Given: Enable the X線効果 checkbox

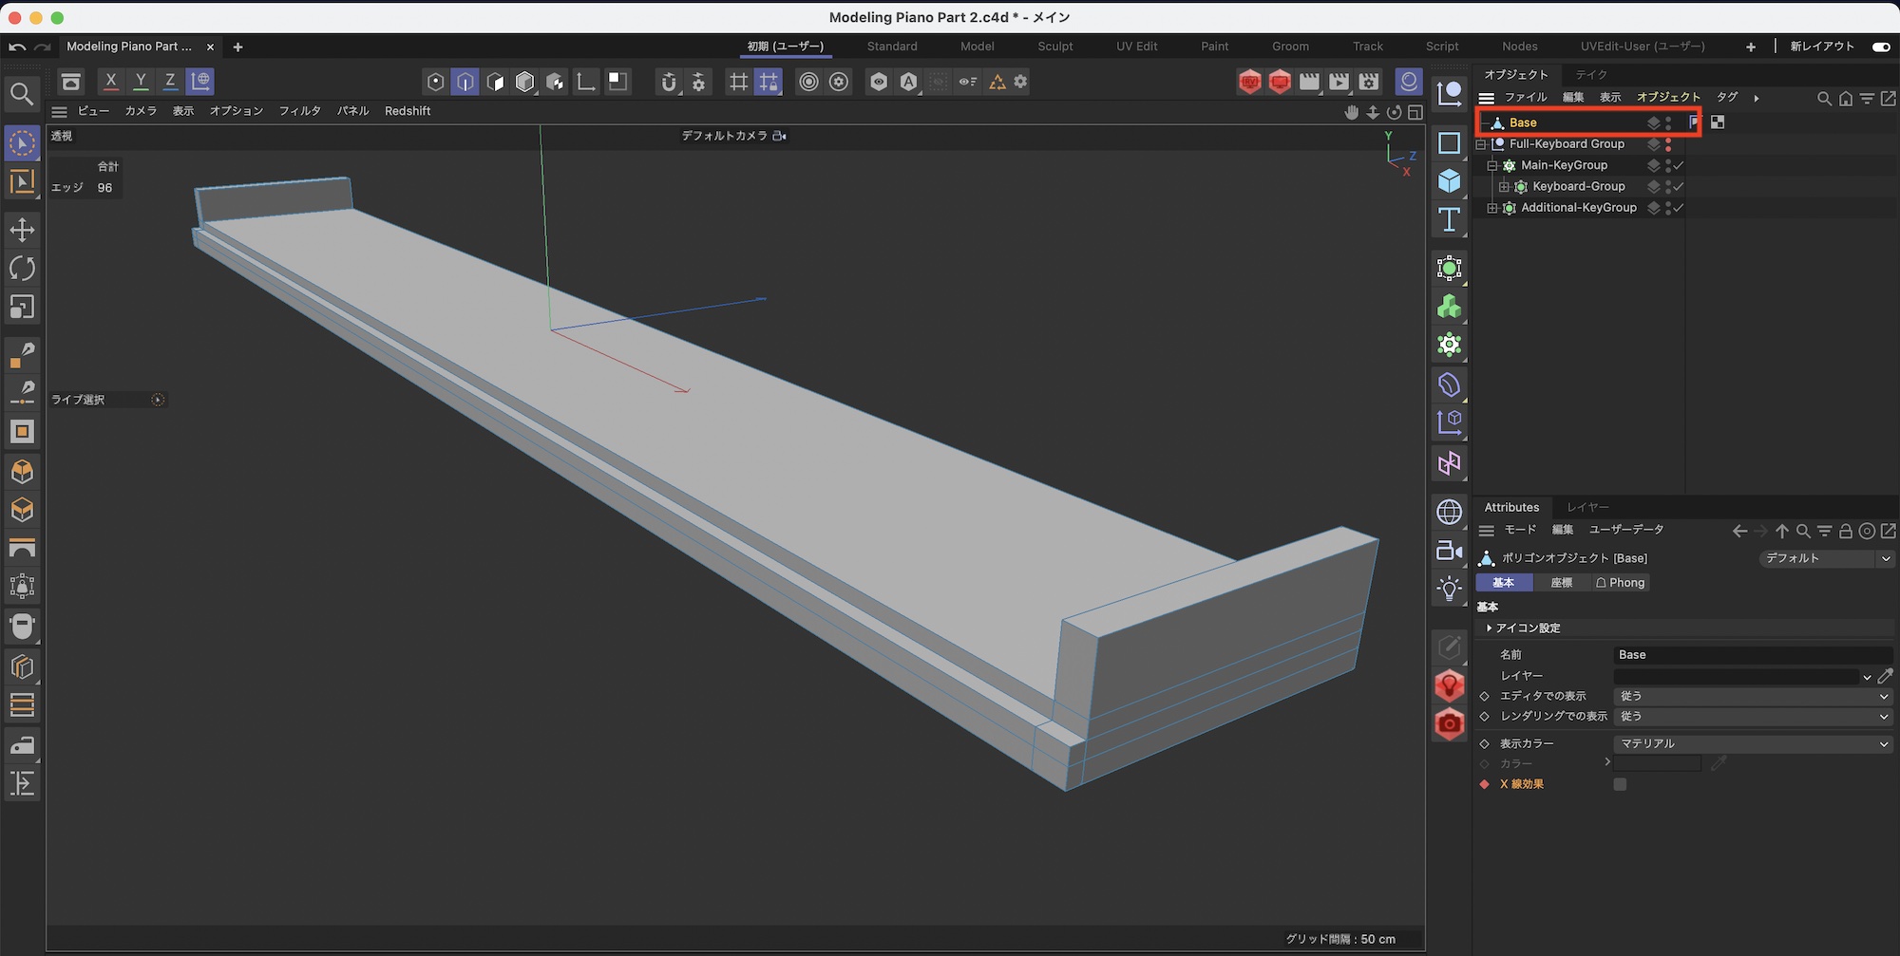Looking at the screenshot, I should pyautogui.click(x=1620, y=784).
